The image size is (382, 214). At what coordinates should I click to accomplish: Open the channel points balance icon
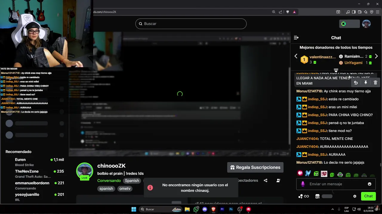(303, 196)
